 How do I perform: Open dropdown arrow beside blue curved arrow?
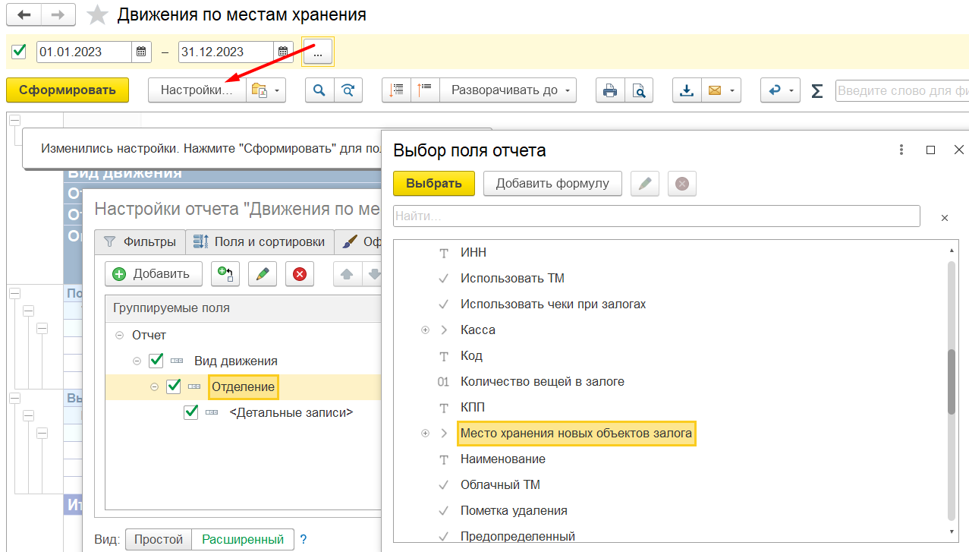792,90
